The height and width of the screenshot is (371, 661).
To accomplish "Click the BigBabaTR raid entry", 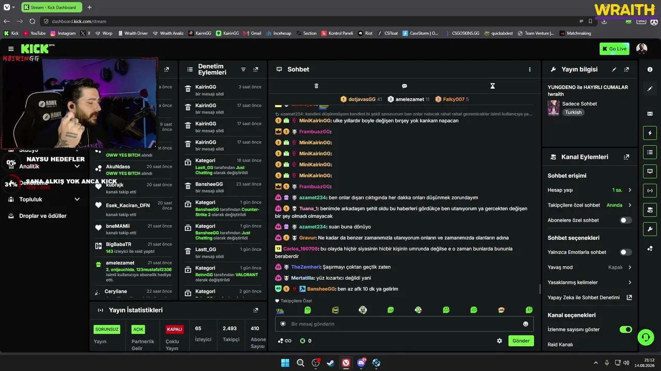I will [x=134, y=248].
